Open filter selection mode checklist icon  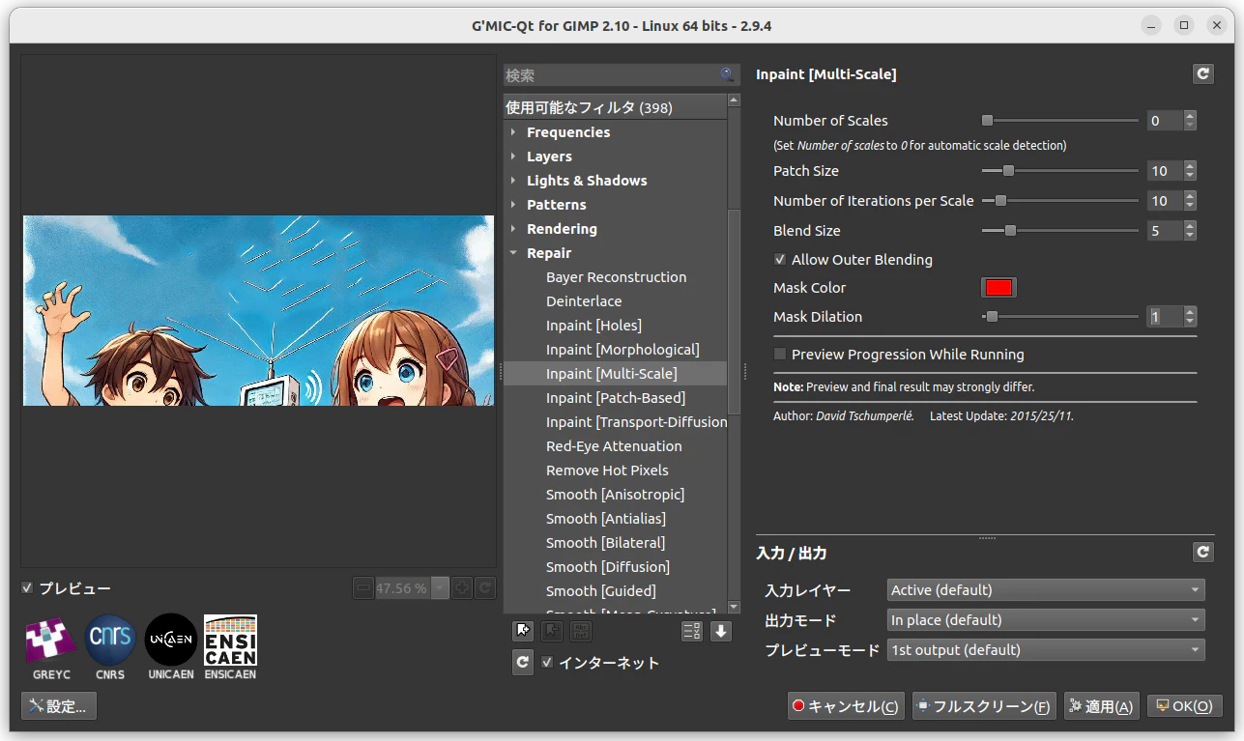(x=692, y=632)
